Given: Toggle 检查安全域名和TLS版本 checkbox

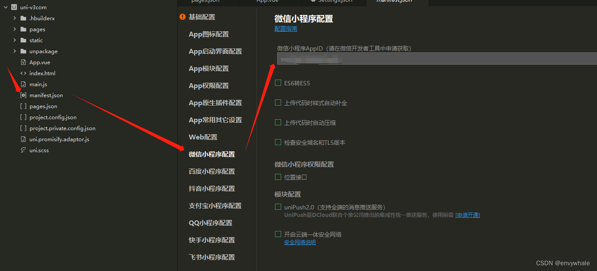Looking at the screenshot, I should point(278,142).
